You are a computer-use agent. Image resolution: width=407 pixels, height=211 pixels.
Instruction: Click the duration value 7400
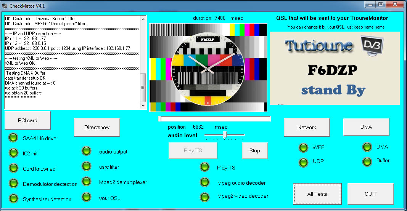(220, 18)
